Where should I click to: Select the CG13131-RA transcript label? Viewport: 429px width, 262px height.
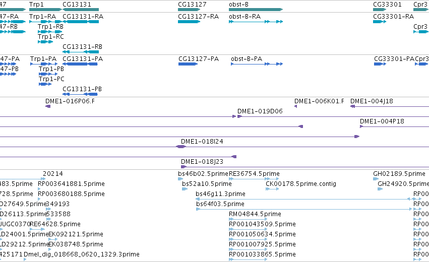(83, 17)
